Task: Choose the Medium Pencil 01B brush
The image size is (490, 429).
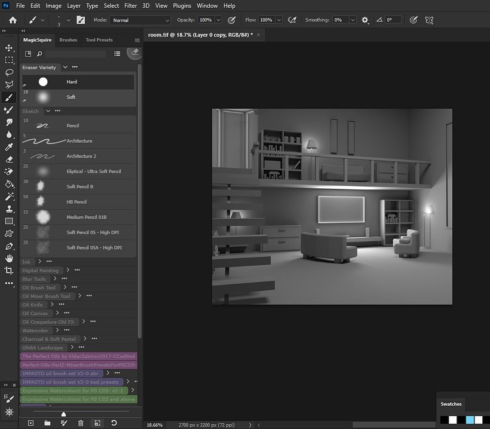Action: (78, 217)
